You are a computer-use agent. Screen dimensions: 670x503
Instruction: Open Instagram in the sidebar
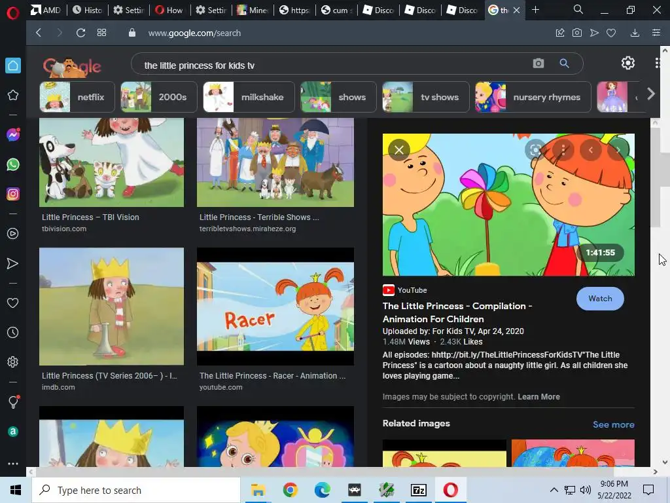[x=13, y=194]
